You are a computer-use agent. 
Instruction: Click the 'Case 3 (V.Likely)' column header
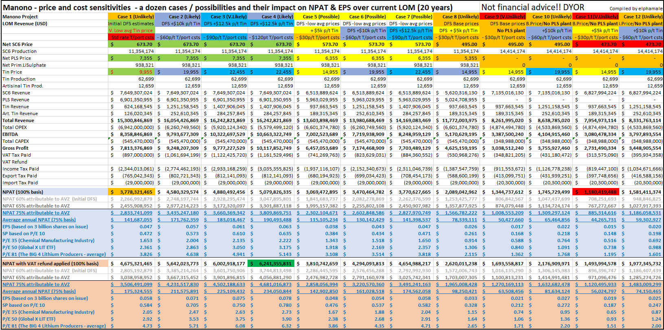pos(224,17)
